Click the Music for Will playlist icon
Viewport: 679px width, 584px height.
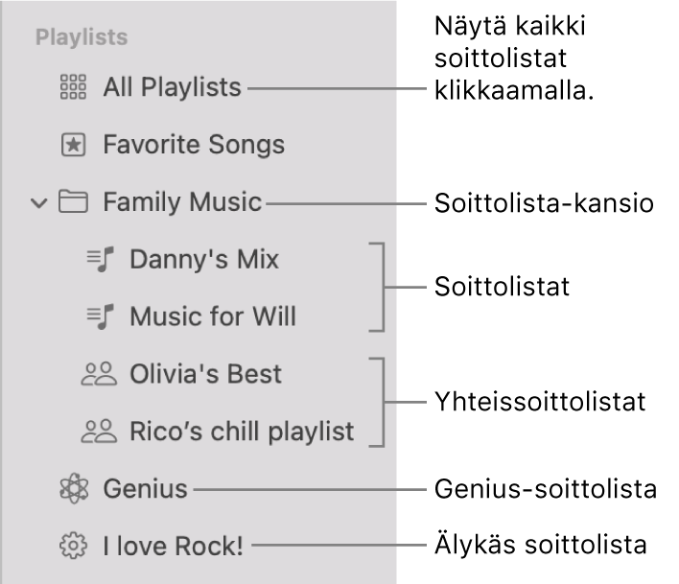[100, 316]
